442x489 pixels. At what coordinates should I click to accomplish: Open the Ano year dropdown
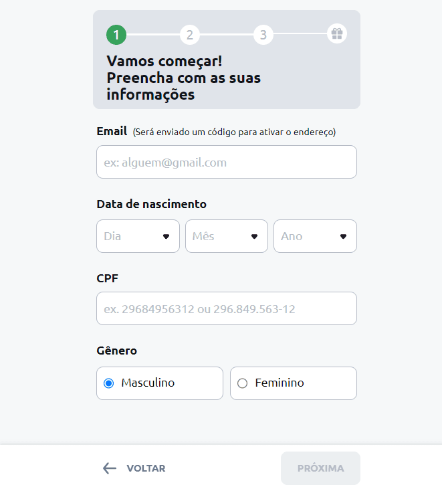pos(315,236)
